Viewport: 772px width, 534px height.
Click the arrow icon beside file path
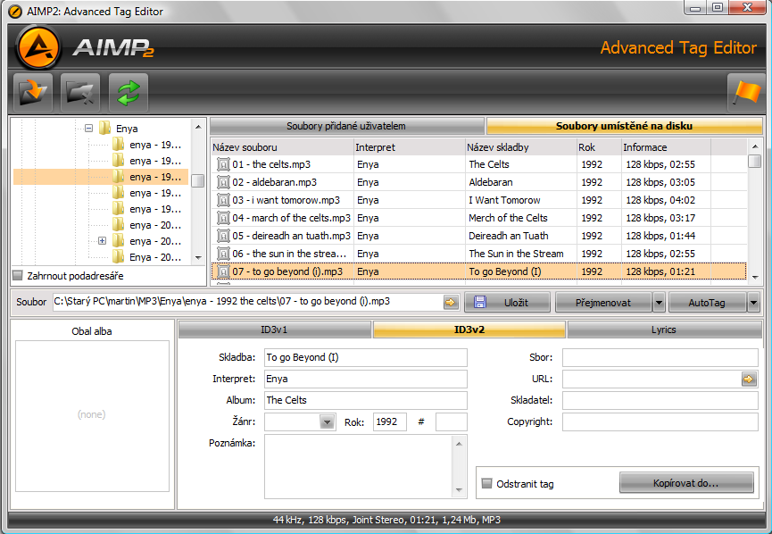(451, 302)
